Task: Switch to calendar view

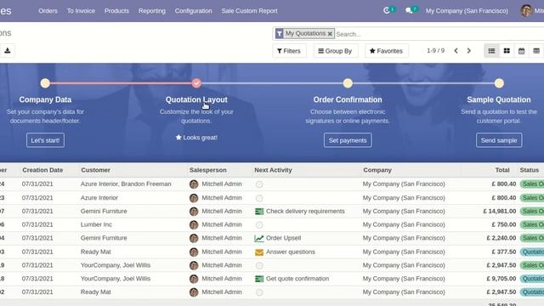Action: pos(521,51)
